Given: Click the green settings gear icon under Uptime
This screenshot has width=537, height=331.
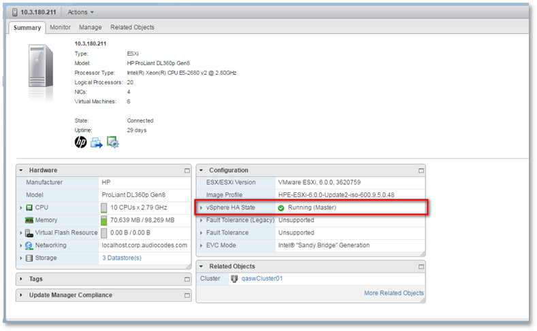Looking at the screenshot, I should pyautogui.click(x=113, y=143).
